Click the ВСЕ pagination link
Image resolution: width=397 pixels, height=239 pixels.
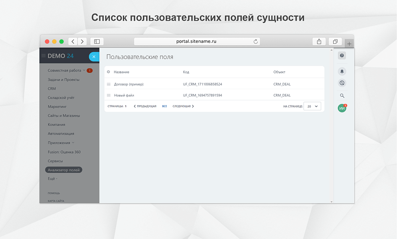point(164,106)
